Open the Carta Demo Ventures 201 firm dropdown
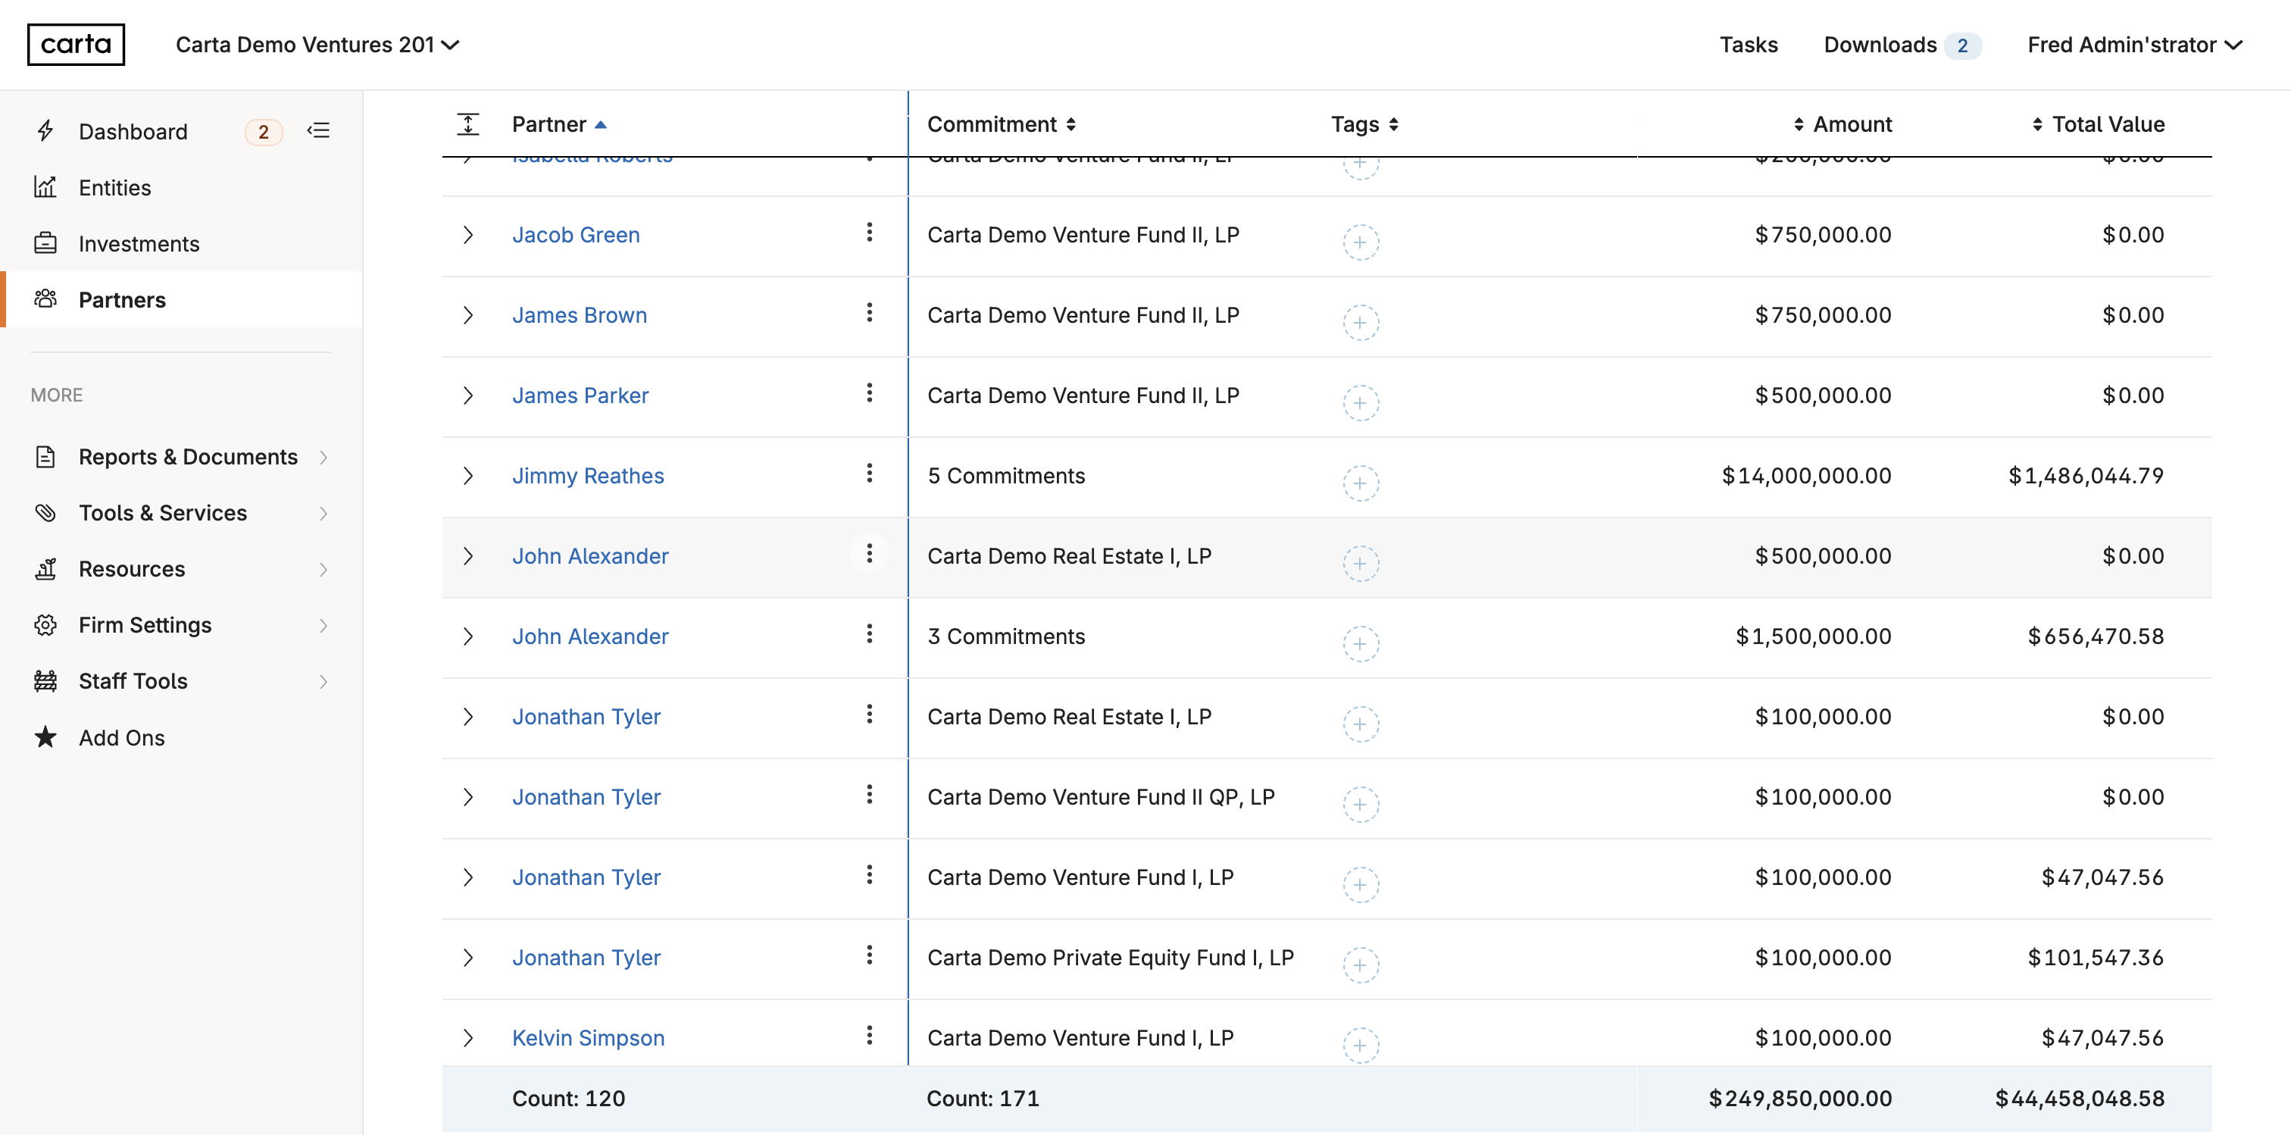This screenshot has height=1135, width=2291. (x=317, y=45)
